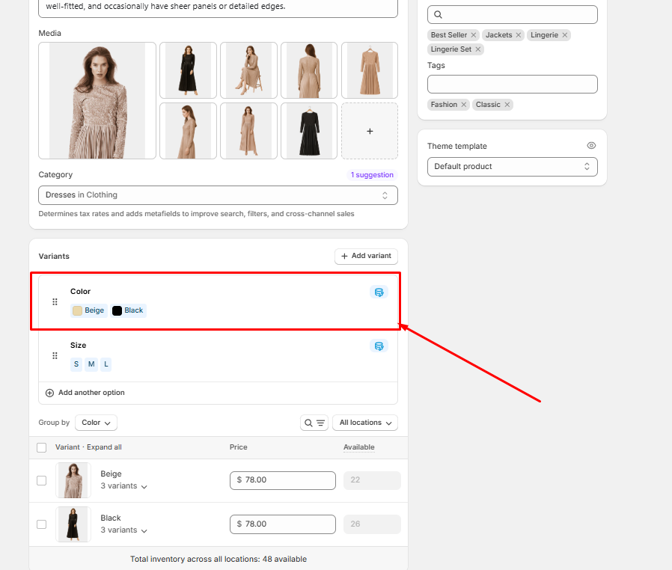Open the Dresses in Clothing category selector
Viewport: 672px width, 570px height.
218,195
